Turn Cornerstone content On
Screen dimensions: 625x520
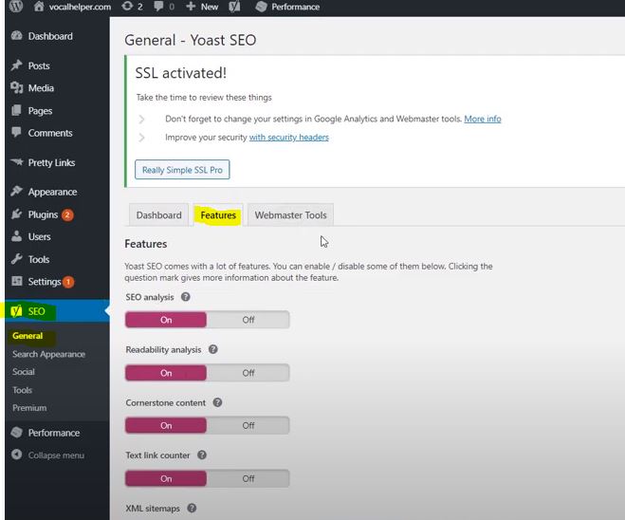(x=166, y=425)
